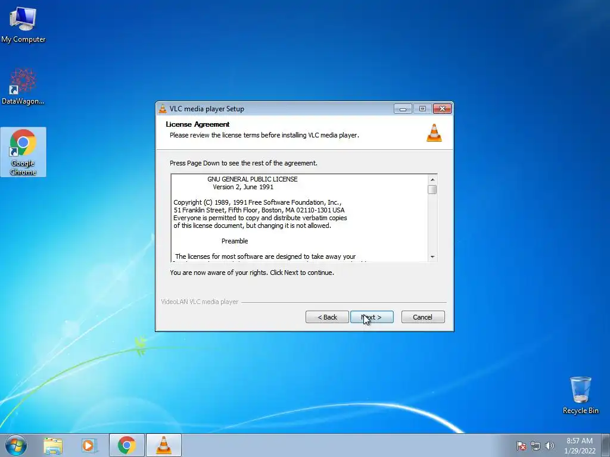
Task: Click the 'License Agreement' header title
Action: [198, 124]
